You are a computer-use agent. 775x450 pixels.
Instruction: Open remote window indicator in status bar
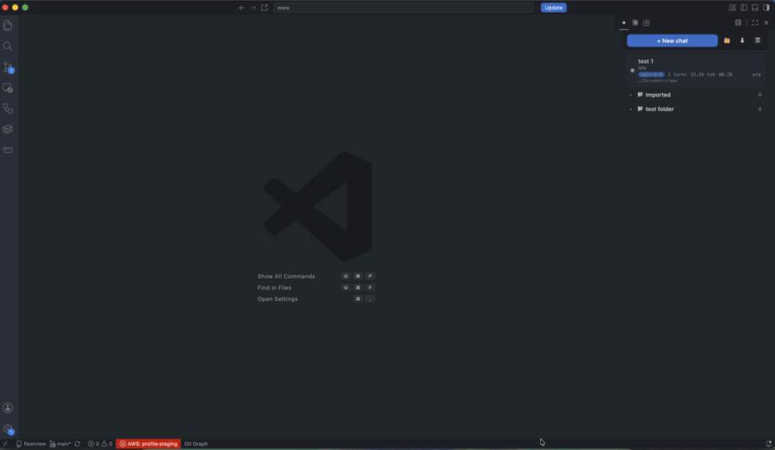click(5, 444)
